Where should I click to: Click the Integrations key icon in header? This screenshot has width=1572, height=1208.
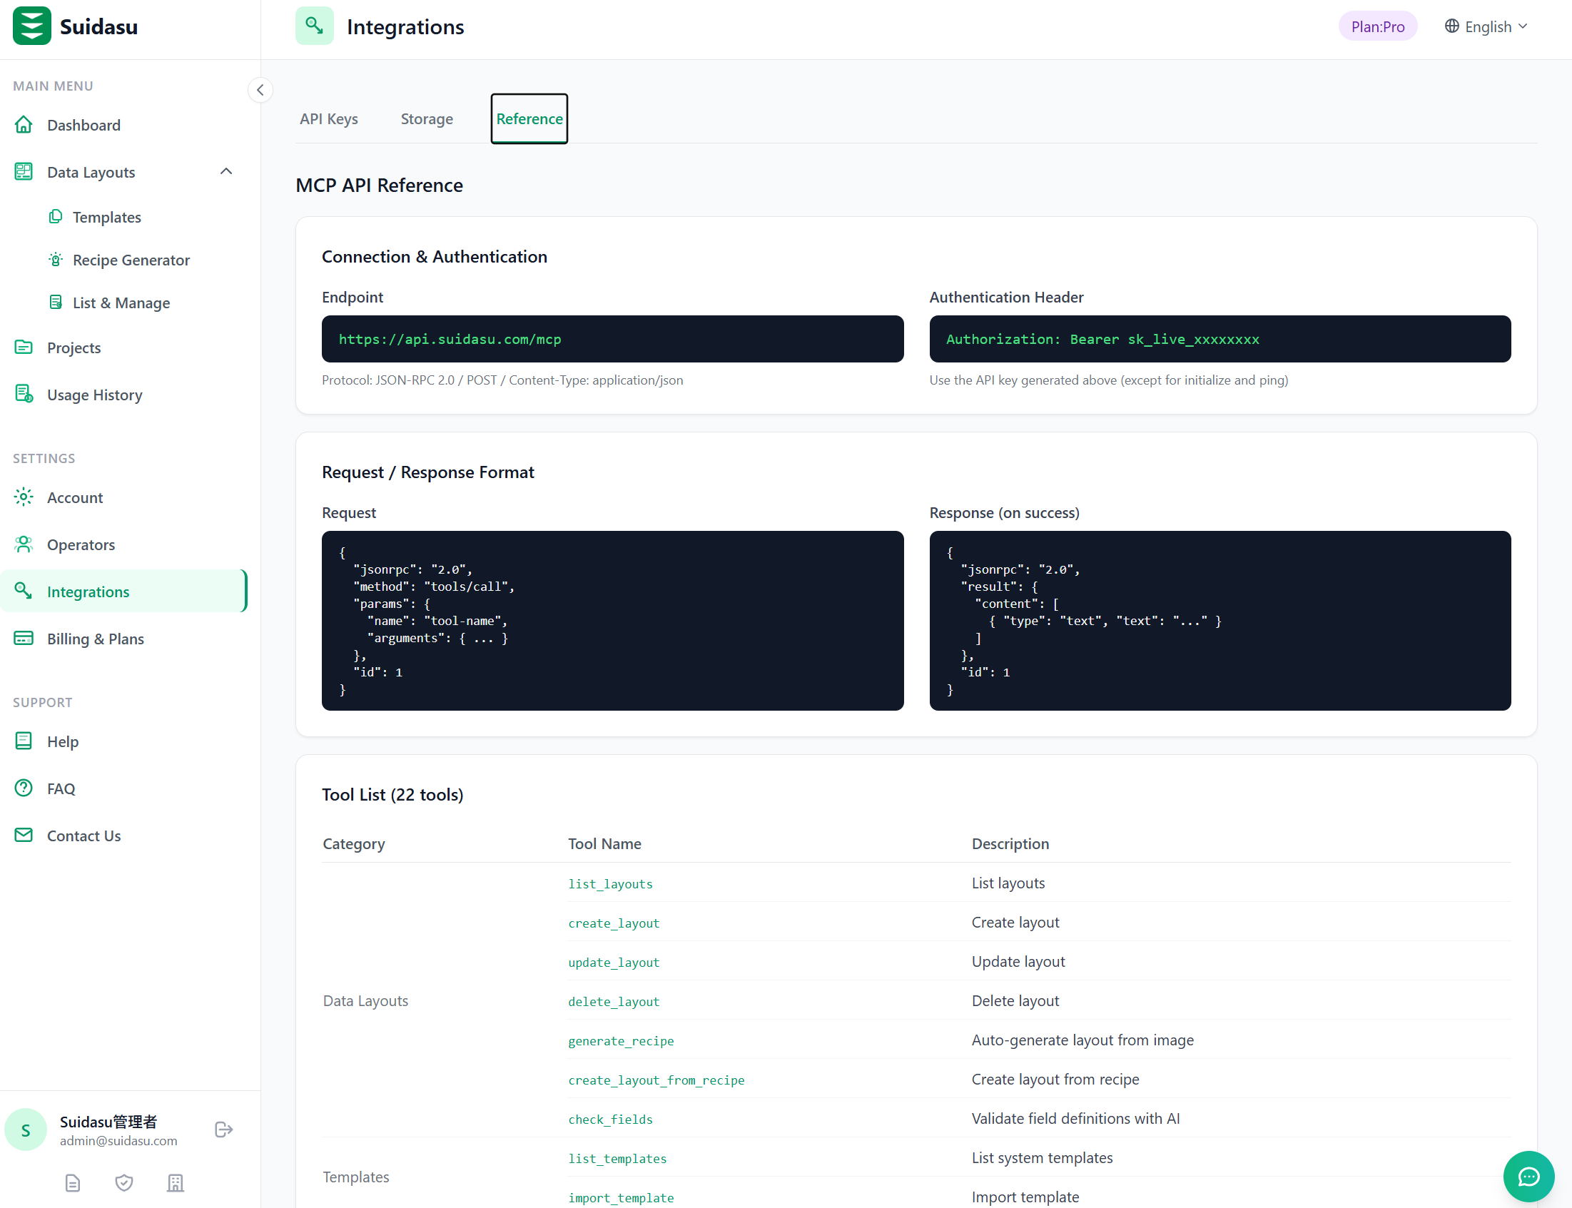tap(314, 26)
